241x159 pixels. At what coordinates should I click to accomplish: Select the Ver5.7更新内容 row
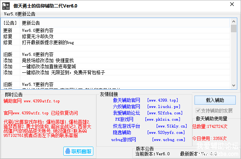tap(115, 84)
